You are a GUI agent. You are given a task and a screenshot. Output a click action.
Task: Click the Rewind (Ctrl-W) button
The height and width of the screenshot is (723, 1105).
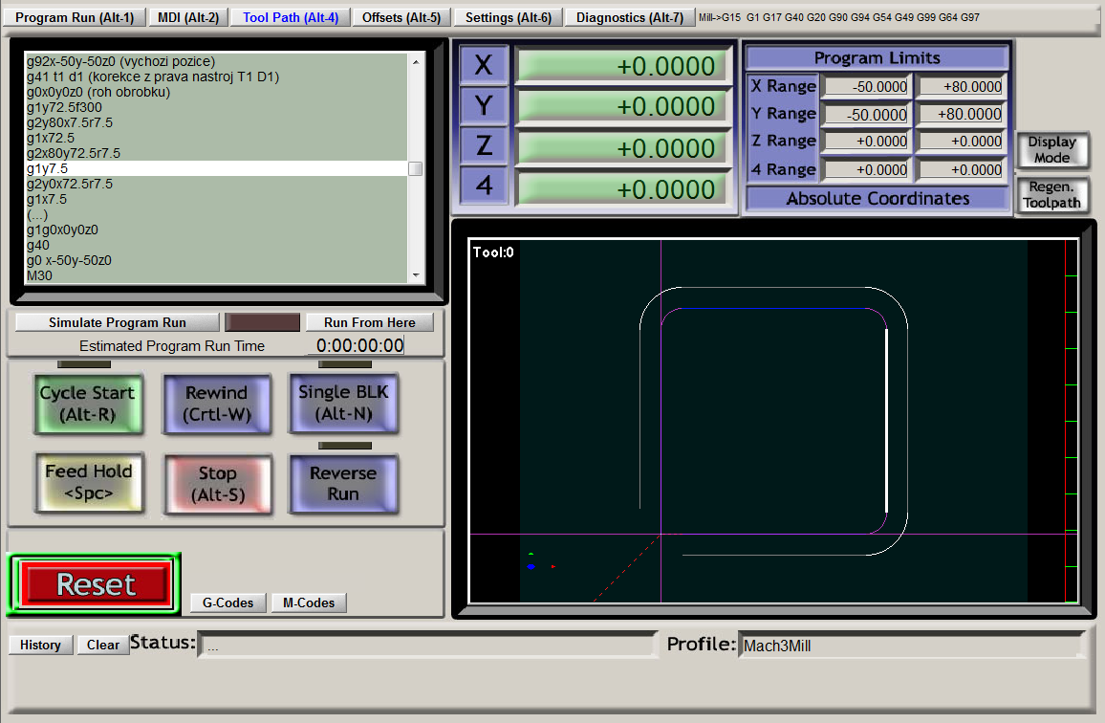pyautogui.click(x=216, y=404)
